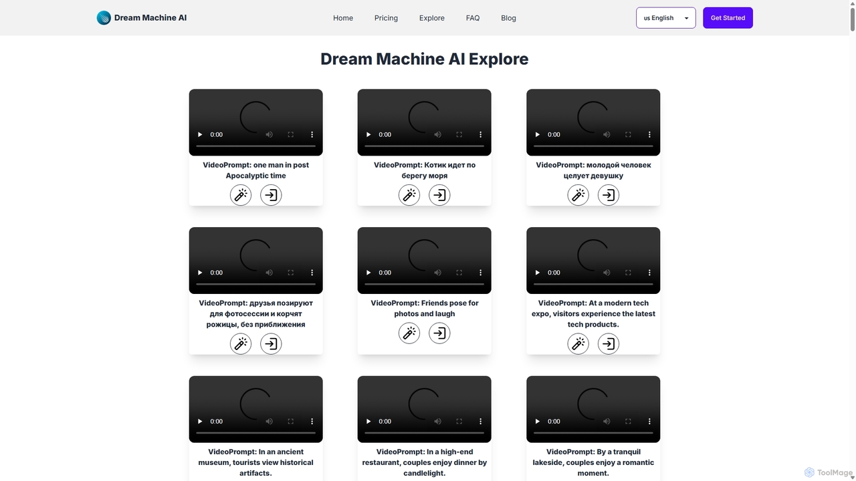856x481 pixels.
Task: Open more options on 'In an ancient museum' video
Action: (x=312, y=422)
